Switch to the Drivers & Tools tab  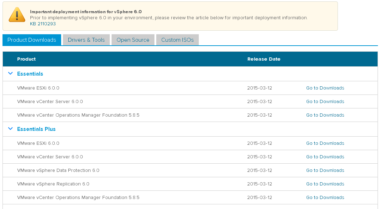pyautogui.click(x=86, y=40)
